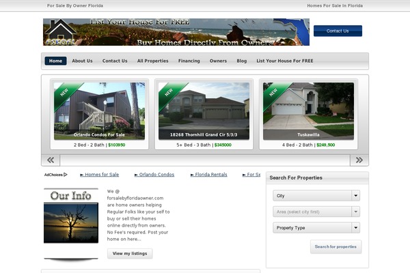The height and width of the screenshot is (273, 410).
Task: Open the Tuskawilla listing photo
Action: pyautogui.click(x=308, y=111)
